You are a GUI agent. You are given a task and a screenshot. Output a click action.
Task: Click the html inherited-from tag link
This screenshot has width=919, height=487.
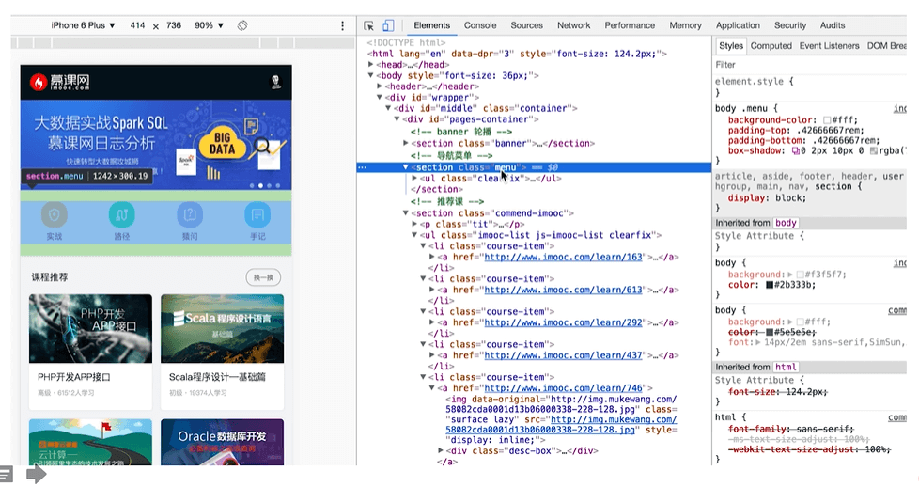(786, 368)
